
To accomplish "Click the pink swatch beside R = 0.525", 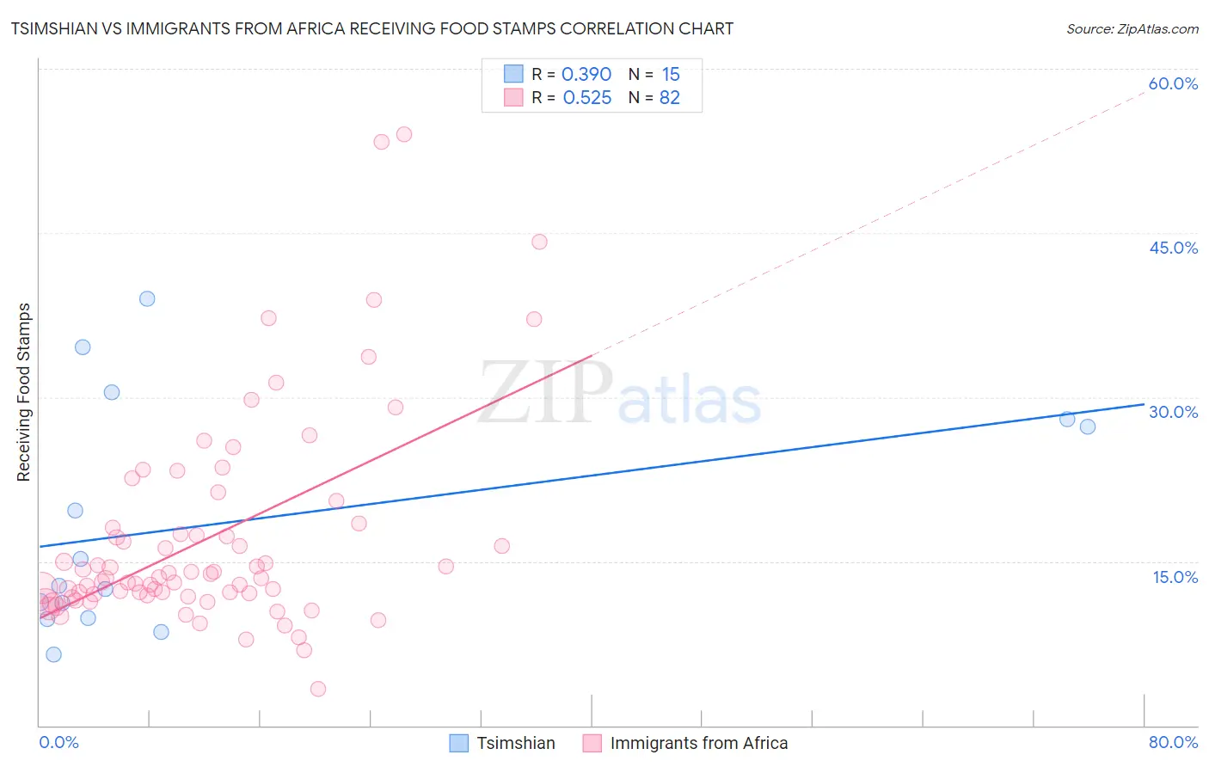I will tap(513, 97).
